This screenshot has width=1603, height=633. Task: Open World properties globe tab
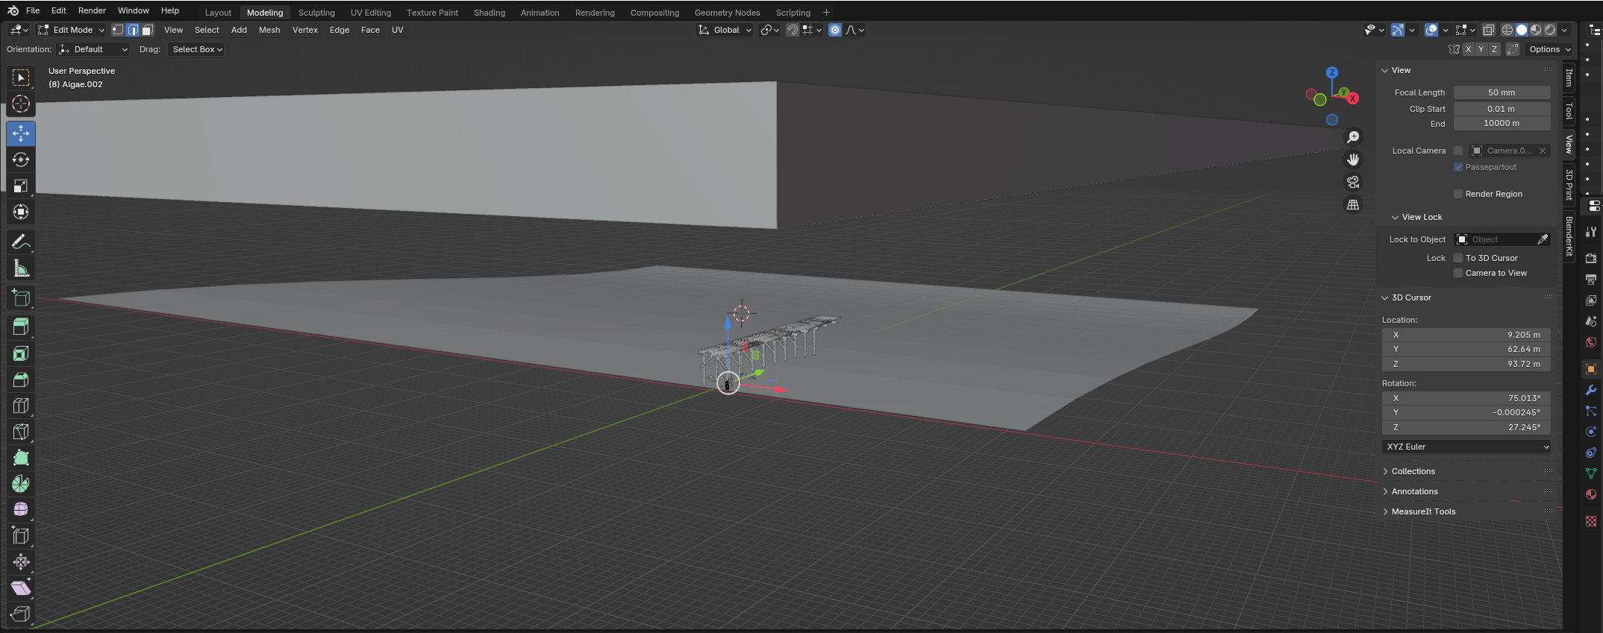click(x=1591, y=342)
